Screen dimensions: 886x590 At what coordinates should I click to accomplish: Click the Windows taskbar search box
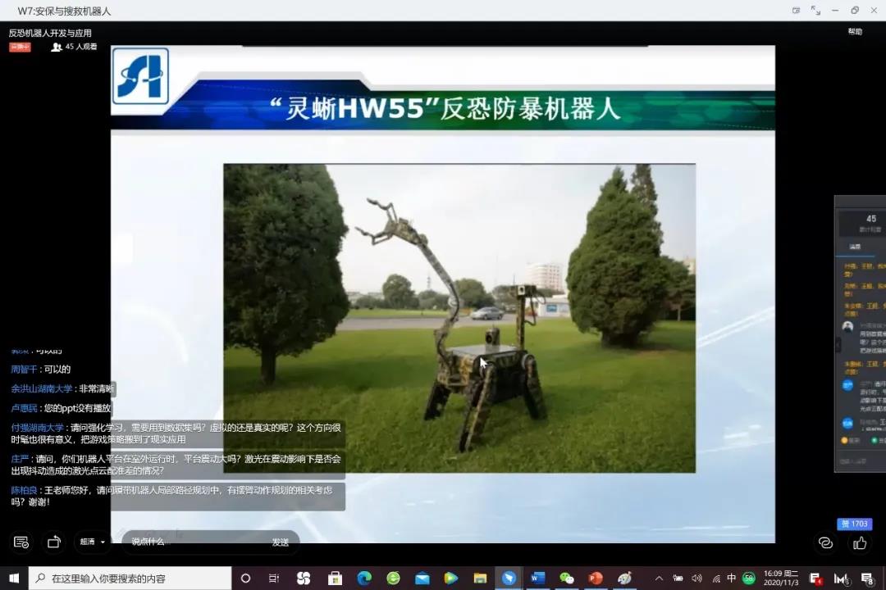[131, 579]
